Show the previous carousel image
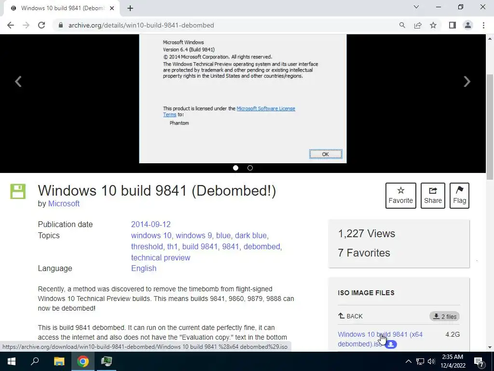This screenshot has height=371, width=494. click(x=18, y=81)
